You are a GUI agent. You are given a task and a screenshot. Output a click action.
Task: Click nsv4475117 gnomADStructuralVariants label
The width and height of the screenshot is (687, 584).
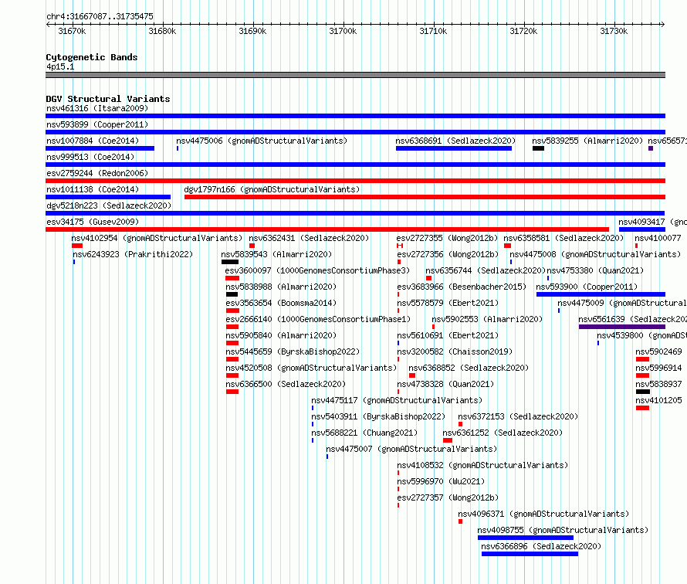pos(397,400)
